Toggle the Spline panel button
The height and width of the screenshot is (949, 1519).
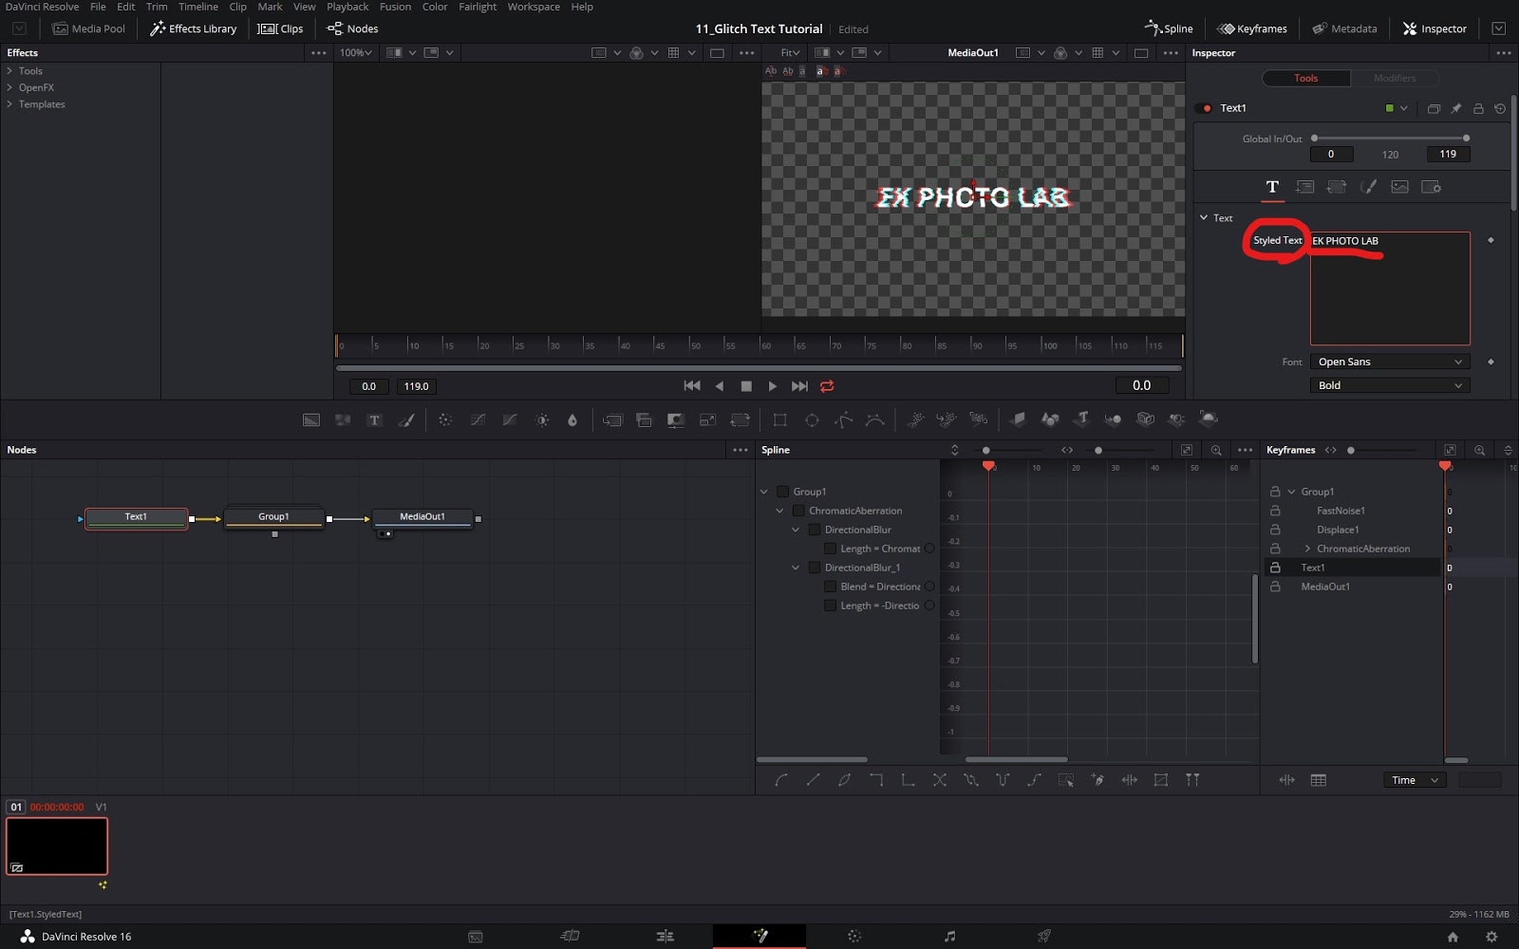[x=1169, y=28]
